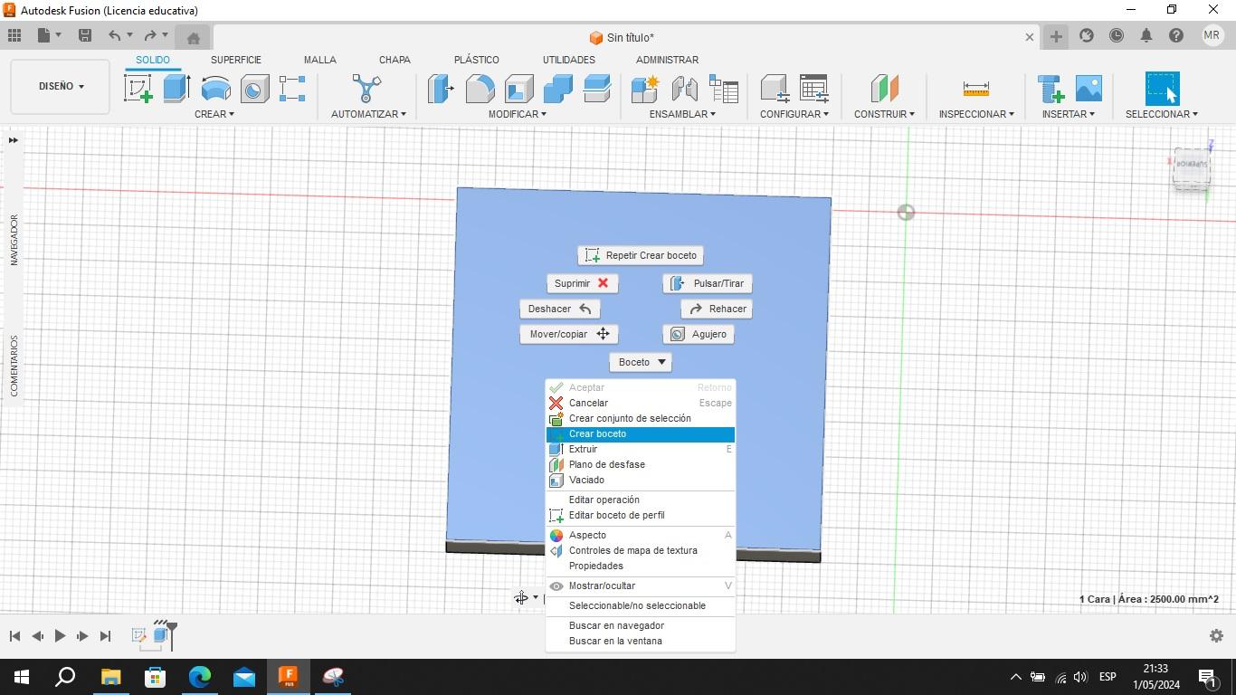Select the Combine tool icon

[x=557, y=89]
